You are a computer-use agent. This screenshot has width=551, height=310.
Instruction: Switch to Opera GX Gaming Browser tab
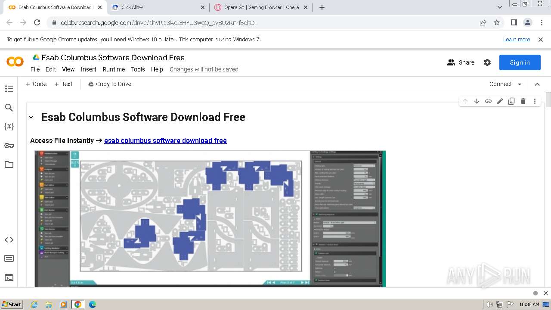click(x=261, y=7)
